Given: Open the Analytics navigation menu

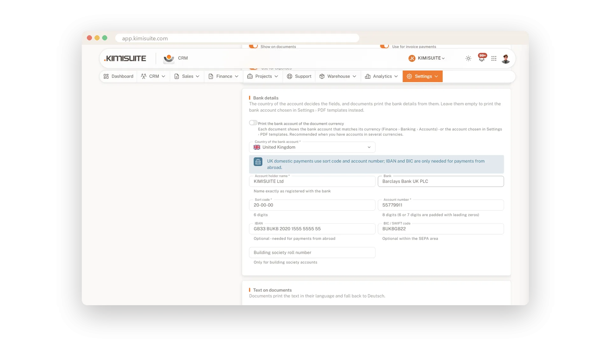Looking at the screenshot, I should pos(382,76).
